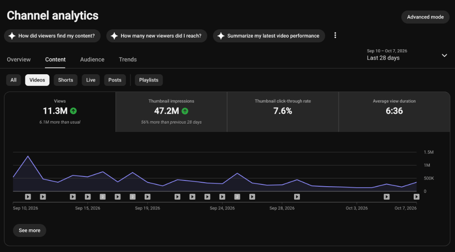Click the video marker for Sep 11
The image size is (455, 252).
(x=28, y=197)
